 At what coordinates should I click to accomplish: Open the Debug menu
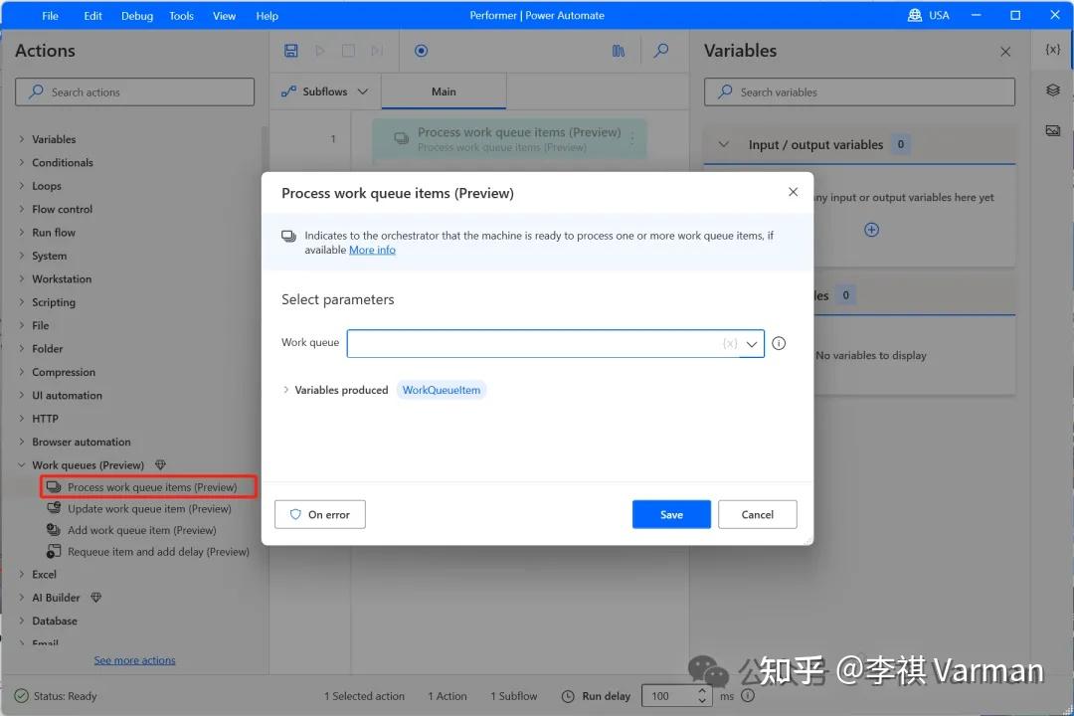136,15
